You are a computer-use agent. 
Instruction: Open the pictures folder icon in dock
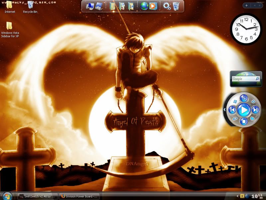point(122,6)
